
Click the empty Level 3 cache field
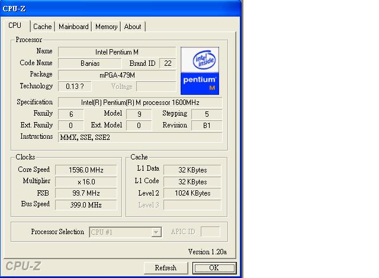[x=192, y=205]
